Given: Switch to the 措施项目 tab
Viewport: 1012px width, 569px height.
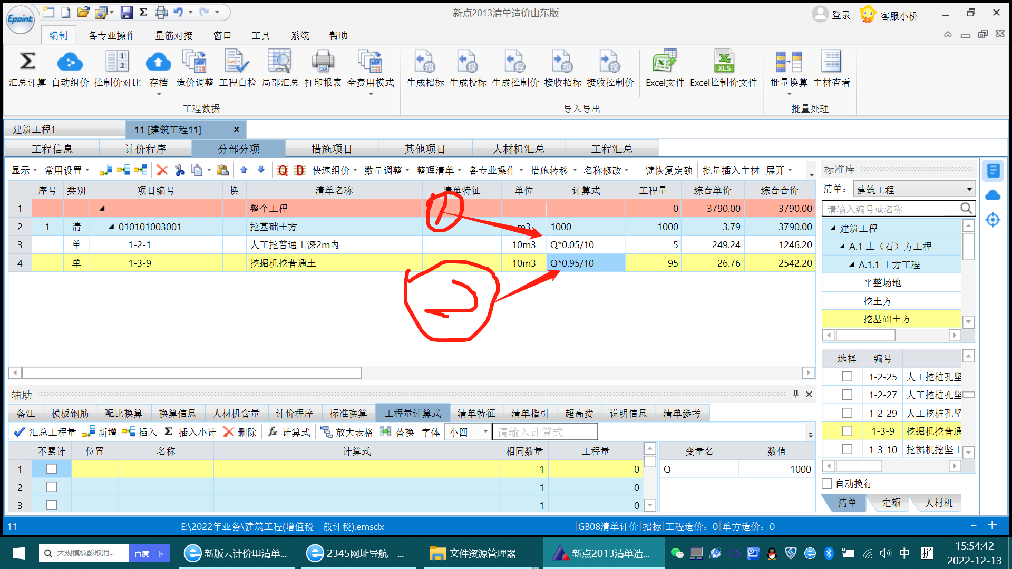Looking at the screenshot, I should [332, 149].
